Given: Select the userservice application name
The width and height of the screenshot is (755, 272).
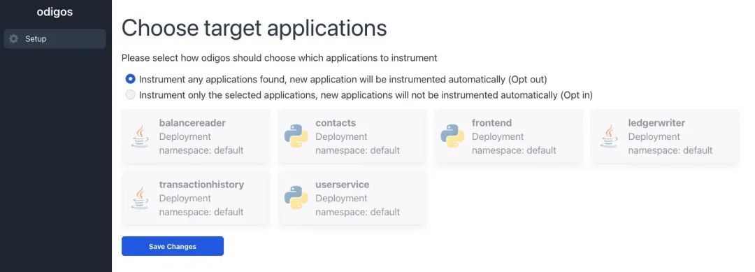Looking at the screenshot, I should (x=343, y=185).
